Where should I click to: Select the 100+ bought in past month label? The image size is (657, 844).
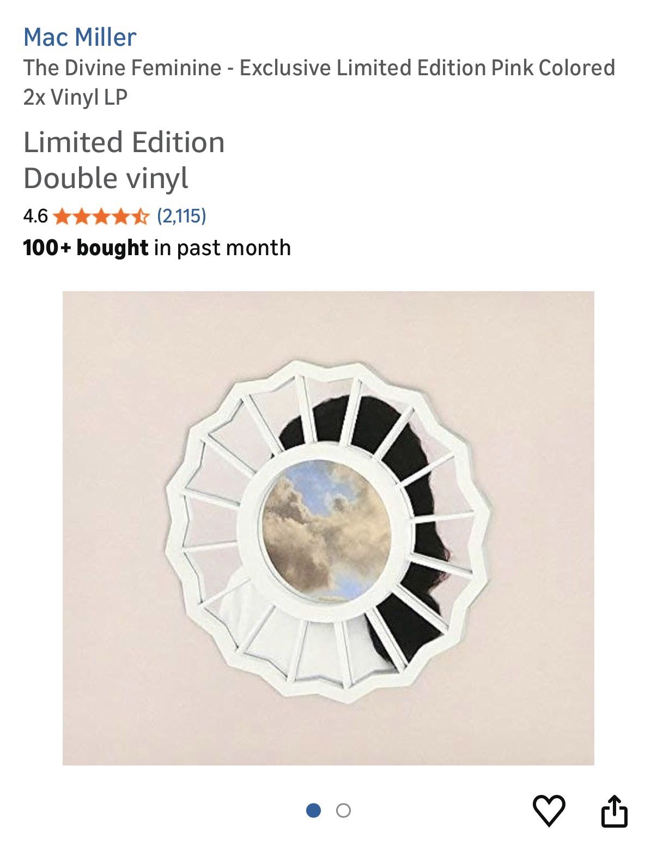156,247
